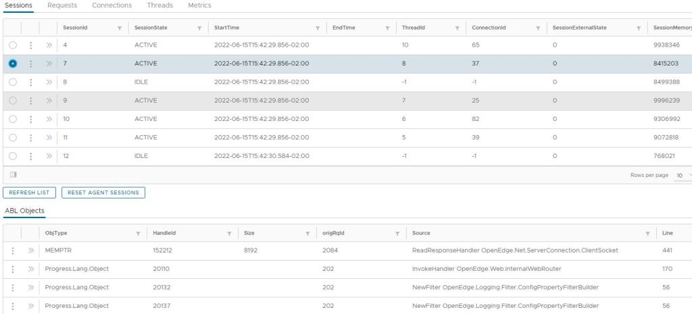Select the ABL Objects tab
This screenshot has height=314, width=692.
pos(24,211)
